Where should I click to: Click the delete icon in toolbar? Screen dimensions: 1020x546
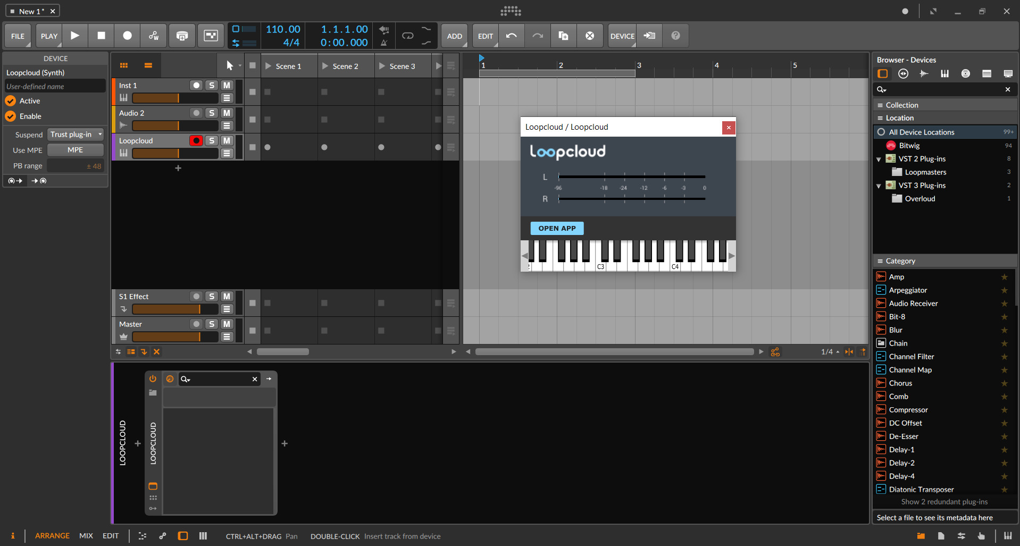coord(590,36)
